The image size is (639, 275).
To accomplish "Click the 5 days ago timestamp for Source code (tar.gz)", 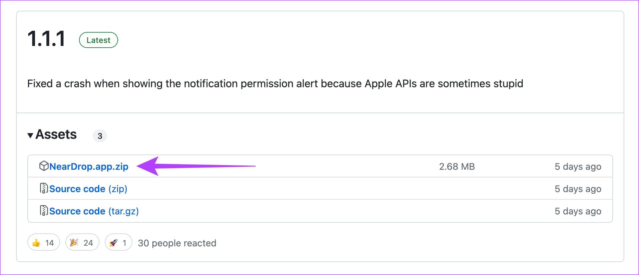I will [x=578, y=211].
